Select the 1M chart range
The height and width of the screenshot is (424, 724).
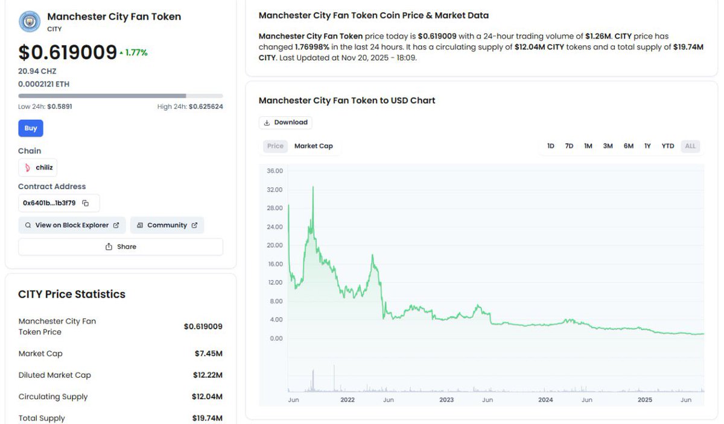click(588, 146)
